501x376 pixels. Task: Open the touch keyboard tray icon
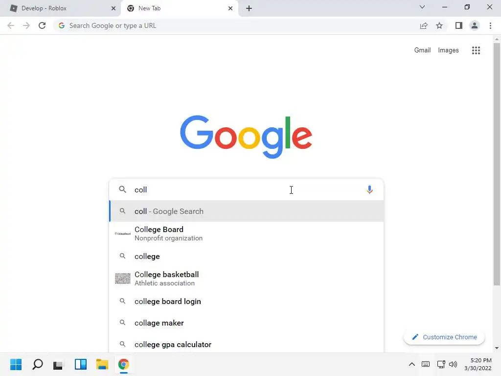point(426,364)
